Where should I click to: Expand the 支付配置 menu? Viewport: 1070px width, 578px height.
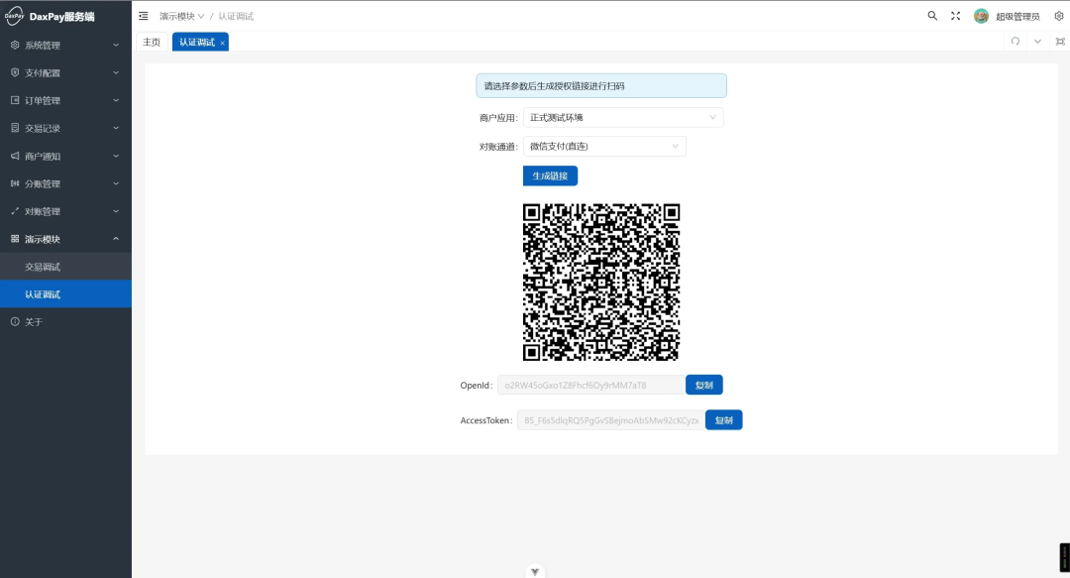pyautogui.click(x=65, y=73)
